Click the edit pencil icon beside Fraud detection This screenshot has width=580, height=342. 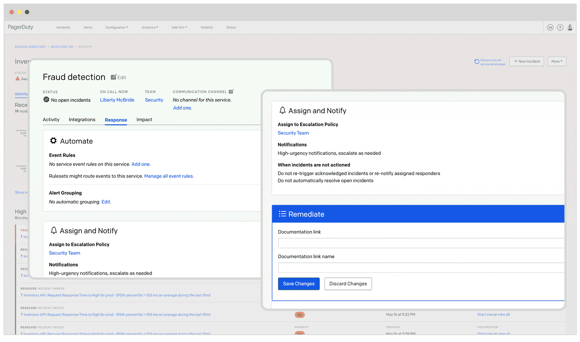[x=114, y=77]
